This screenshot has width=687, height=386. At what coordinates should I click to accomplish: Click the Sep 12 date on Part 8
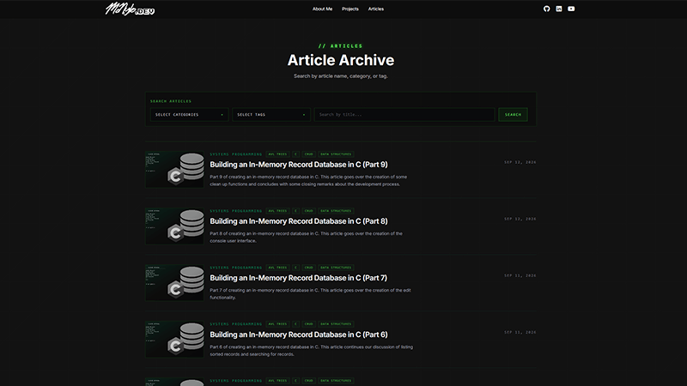pyautogui.click(x=520, y=219)
